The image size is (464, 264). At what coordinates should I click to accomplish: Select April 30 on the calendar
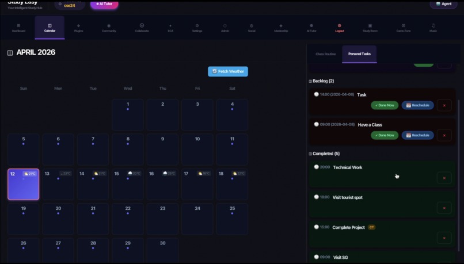pos(163,251)
